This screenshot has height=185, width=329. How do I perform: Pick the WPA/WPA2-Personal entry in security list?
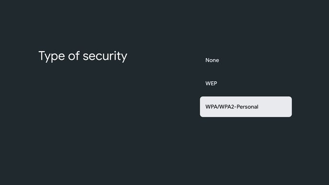tap(246, 107)
